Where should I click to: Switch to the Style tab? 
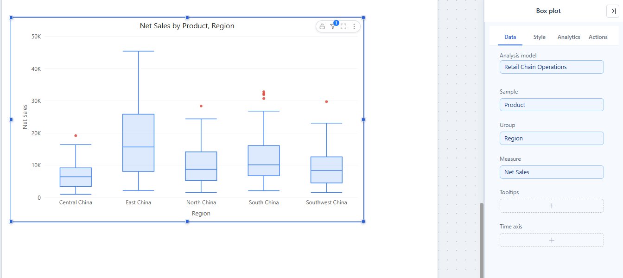click(x=539, y=37)
